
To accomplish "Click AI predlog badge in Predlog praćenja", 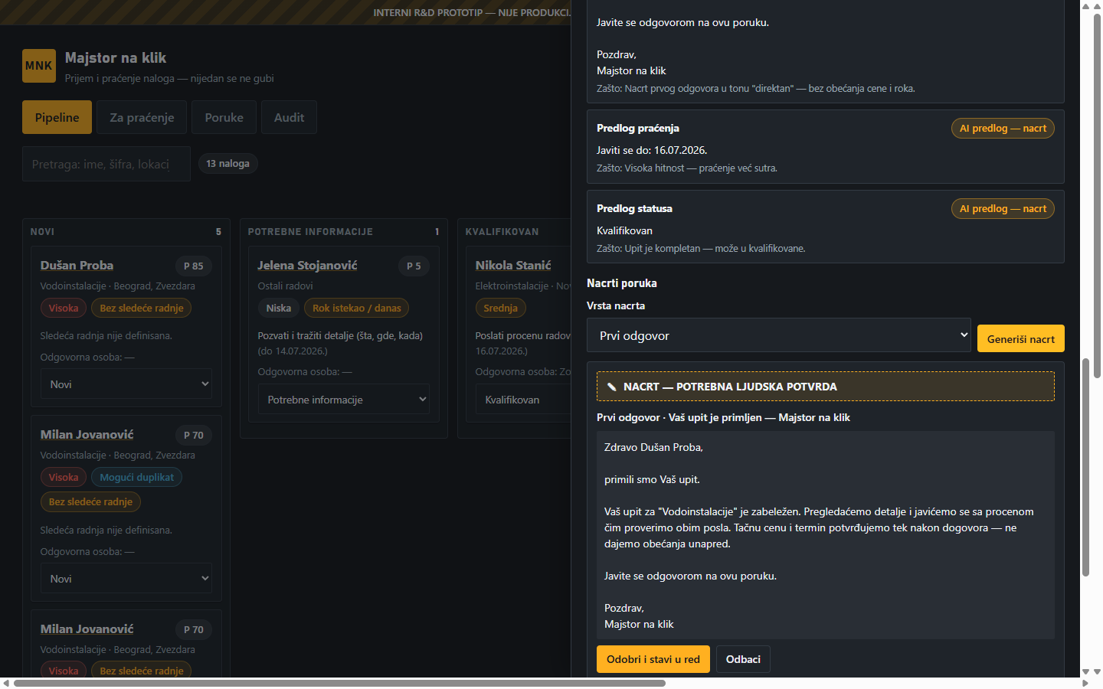I will point(1003,129).
